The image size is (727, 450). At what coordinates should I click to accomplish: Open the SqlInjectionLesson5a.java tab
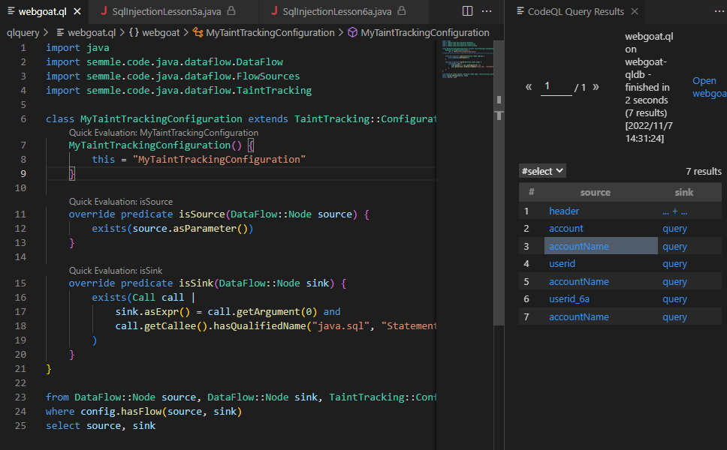167,11
